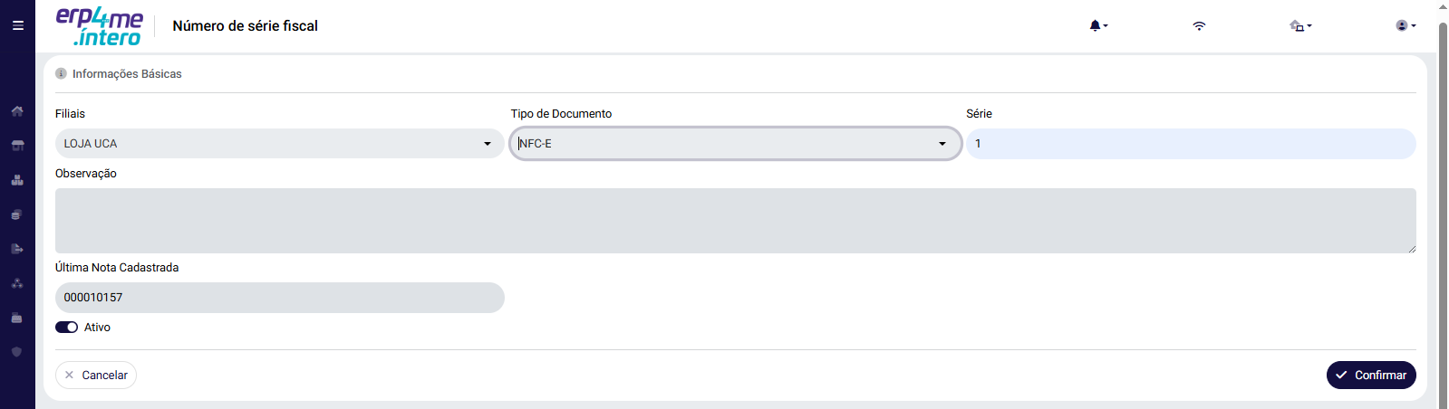The image size is (1449, 409).
Task: Expand the Filiais dropdown
Action: point(279,144)
